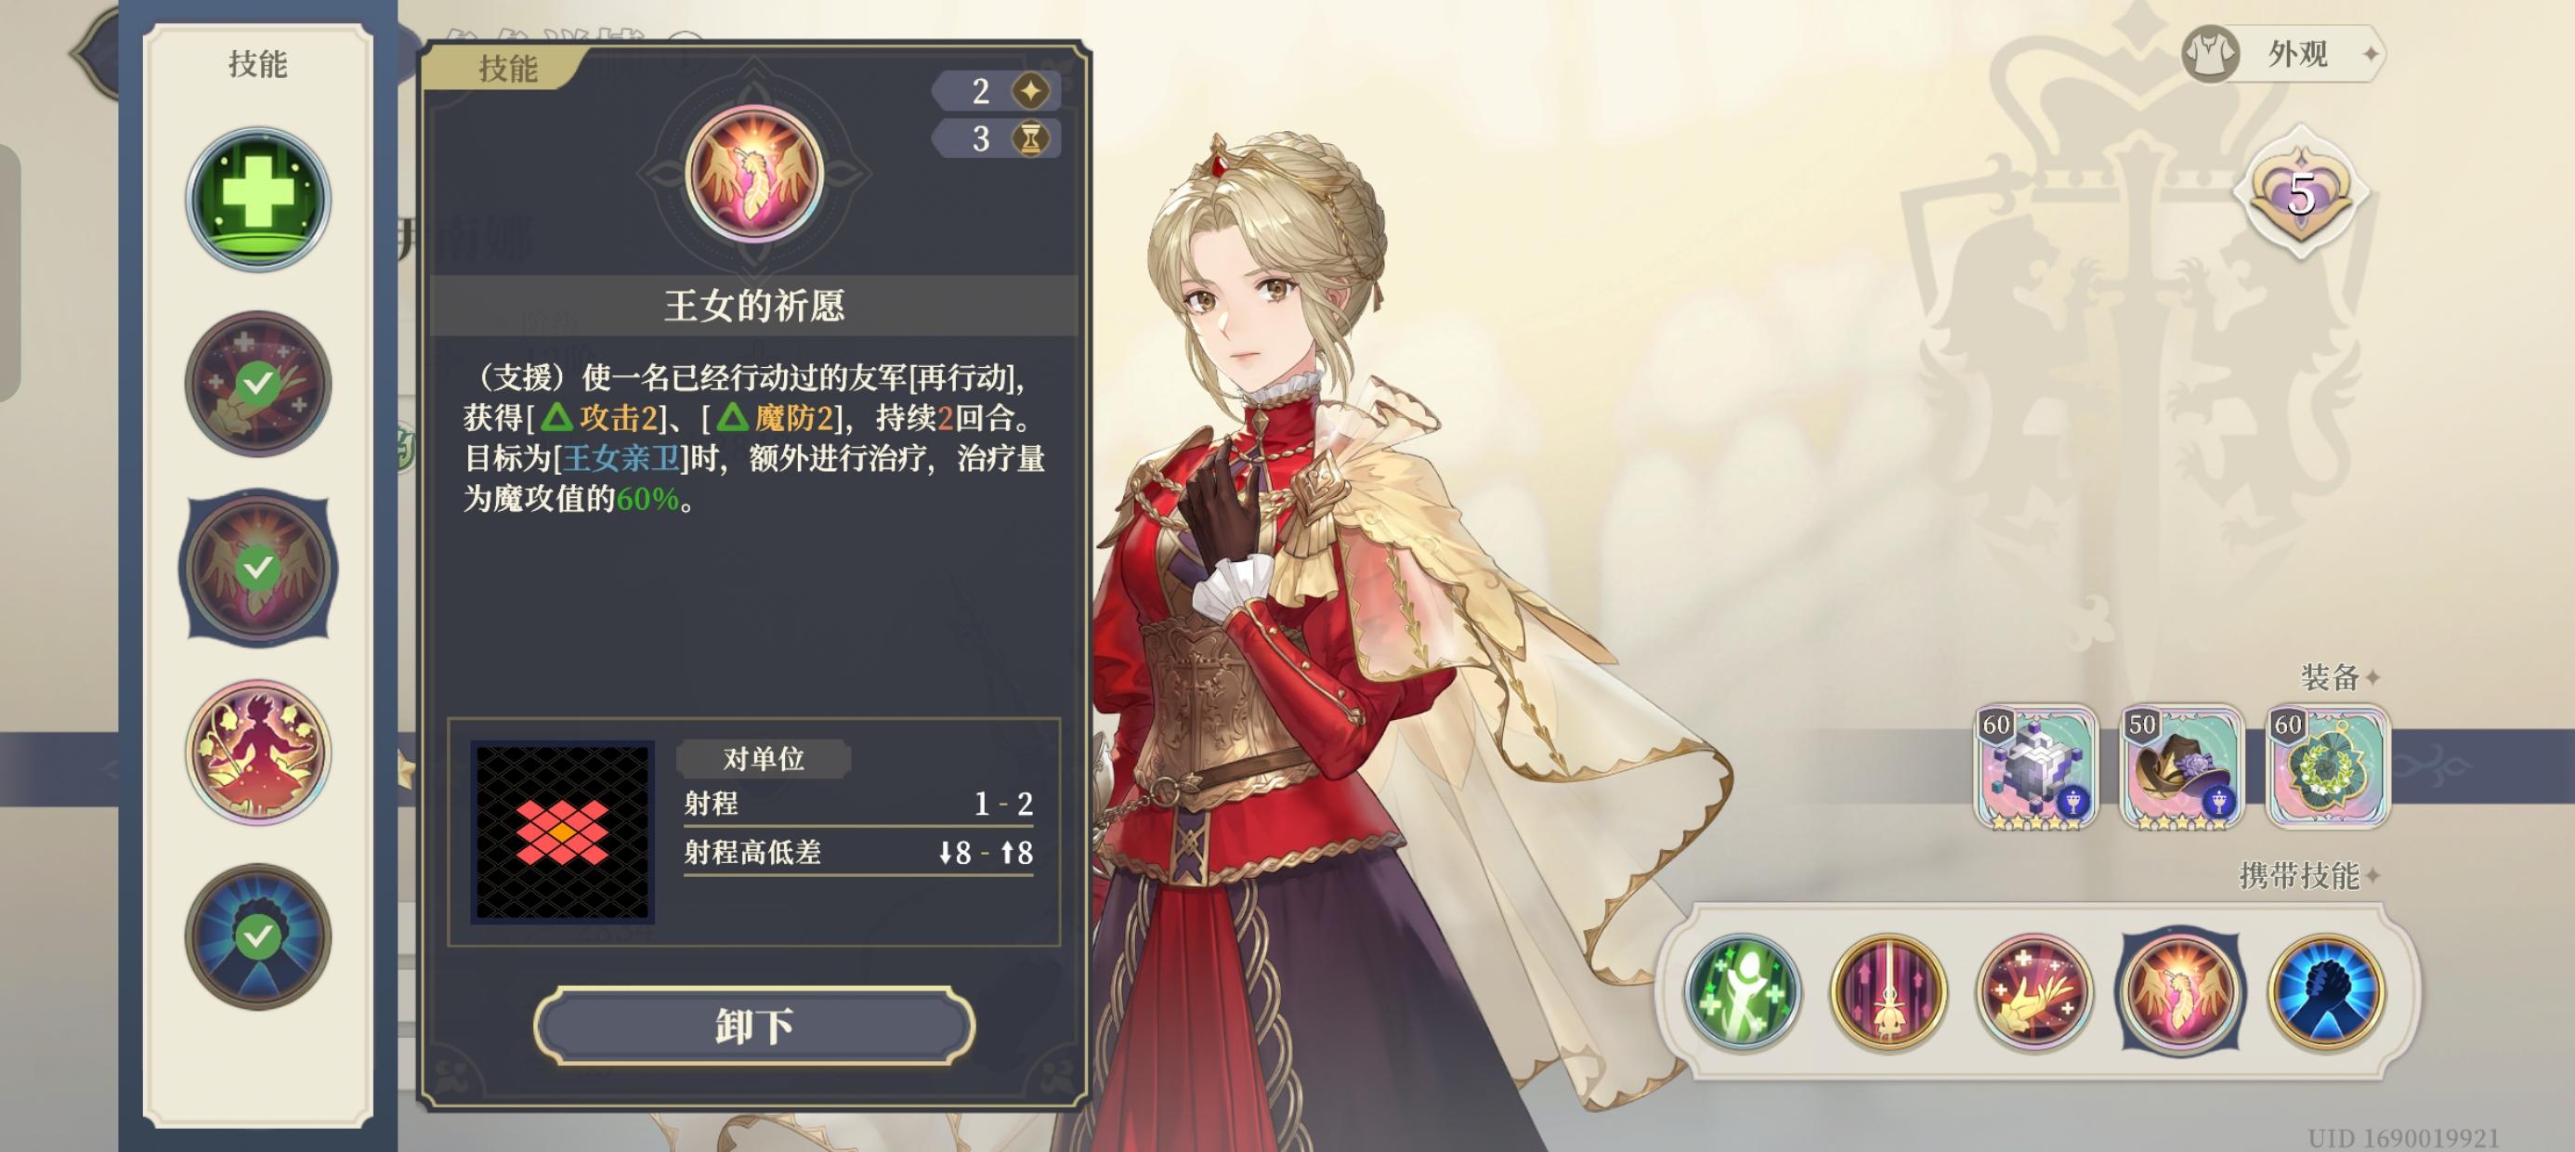The width and height of the screenshot is (2575, 1152).
Task: Tap the green dancing figure carried skill
Action: 1743,991
